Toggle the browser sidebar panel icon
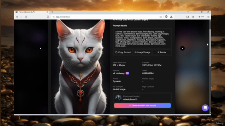225x126 pixels. 187,17
